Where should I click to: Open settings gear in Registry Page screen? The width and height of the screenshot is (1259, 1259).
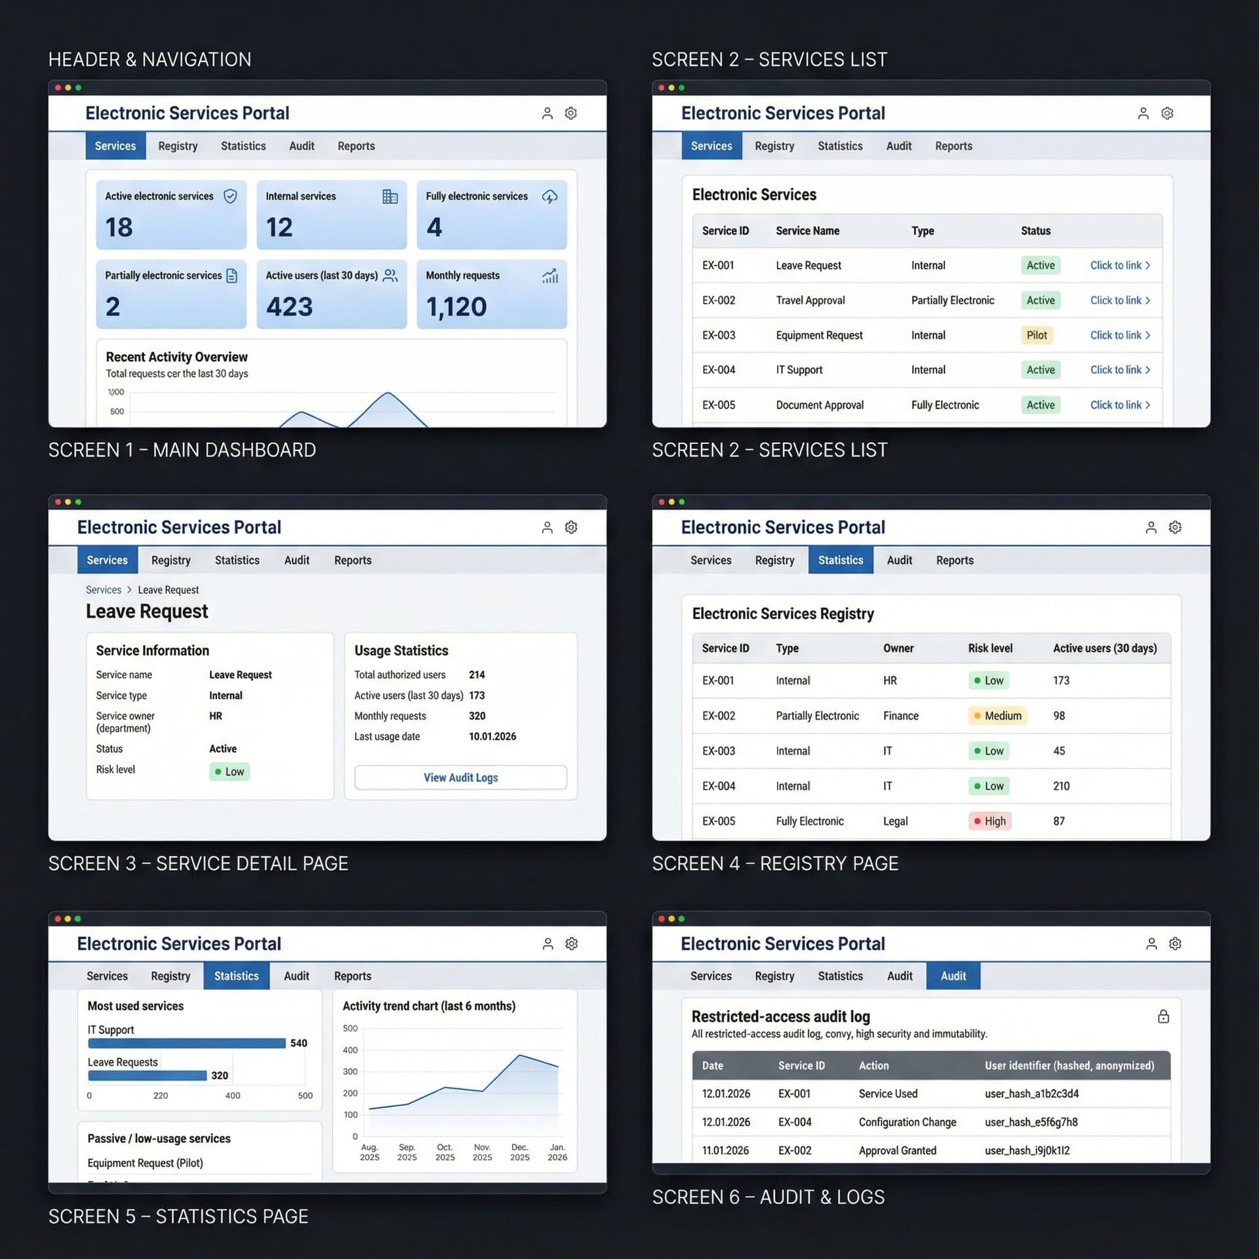pos(1175,527)
